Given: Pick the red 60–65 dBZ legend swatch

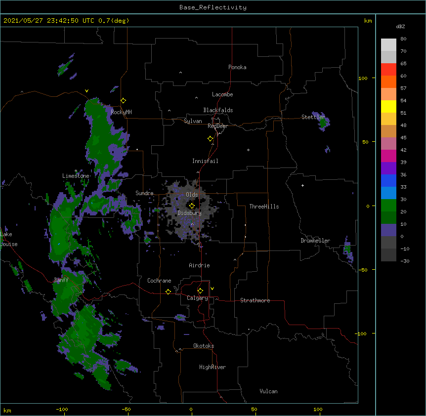Looking at the screenshot, I should pyautogui.click(x=388, y=70).
